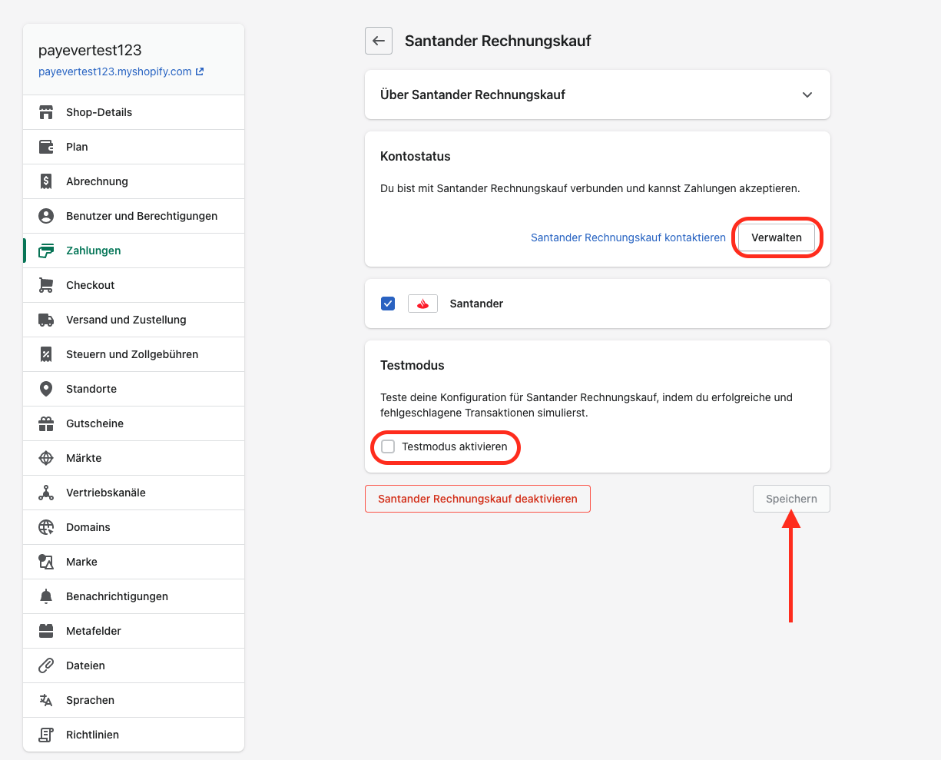Click the Märkte globe icon
Screen dimensions: 941x760
46,458
